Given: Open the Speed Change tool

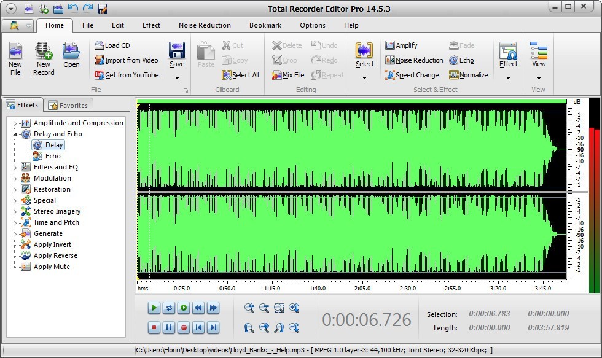Looking at the screenshot, I should [412, 75].
